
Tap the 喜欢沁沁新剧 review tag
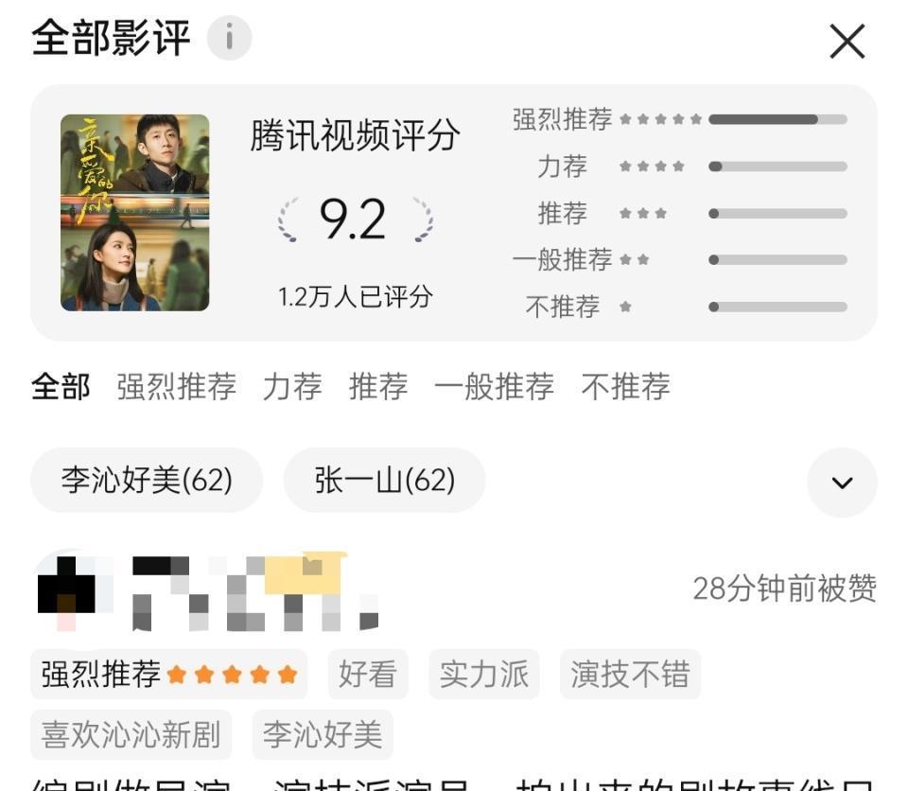131,734
